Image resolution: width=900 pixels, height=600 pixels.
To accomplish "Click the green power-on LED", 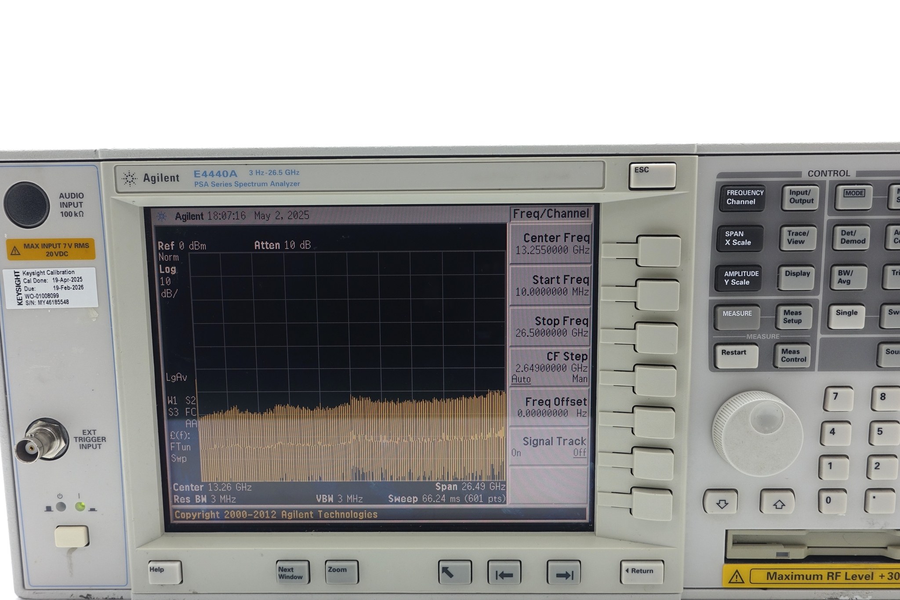I will (80, 507).
